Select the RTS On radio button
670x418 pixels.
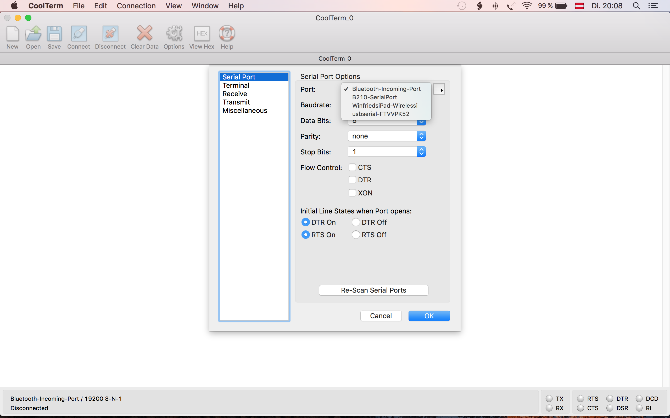(x=305, y=235)
